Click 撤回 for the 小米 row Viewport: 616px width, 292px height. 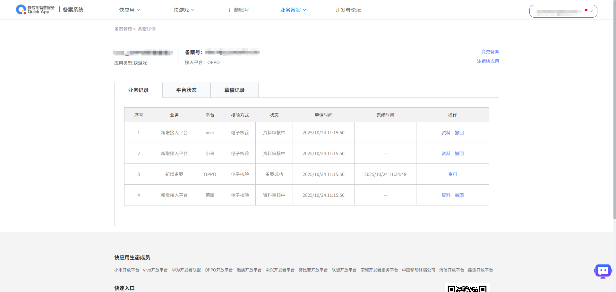459,154
